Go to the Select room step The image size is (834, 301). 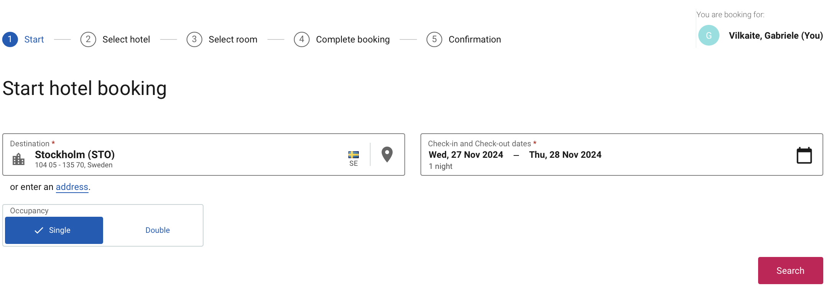point(233,39)
